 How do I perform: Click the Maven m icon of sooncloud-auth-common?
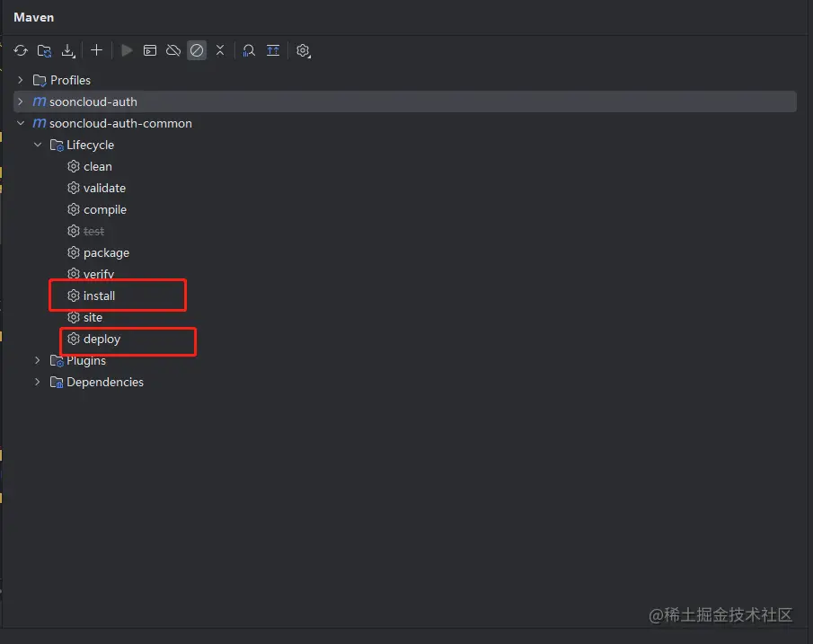[40, 123]
